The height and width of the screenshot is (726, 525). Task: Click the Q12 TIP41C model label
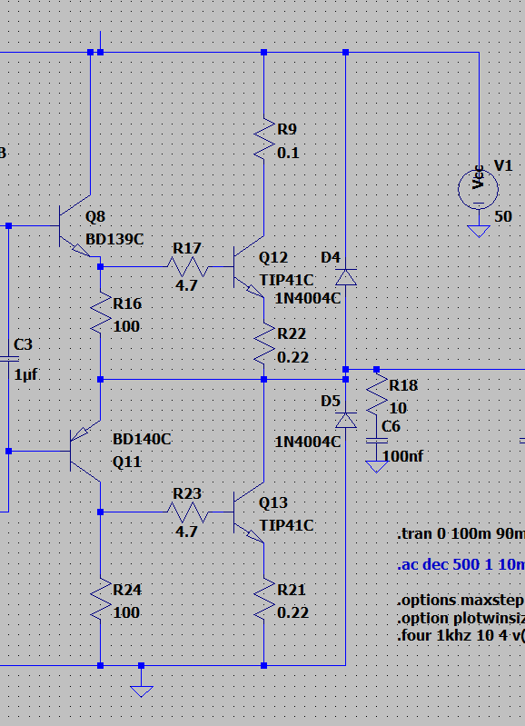tap(286, 280)
